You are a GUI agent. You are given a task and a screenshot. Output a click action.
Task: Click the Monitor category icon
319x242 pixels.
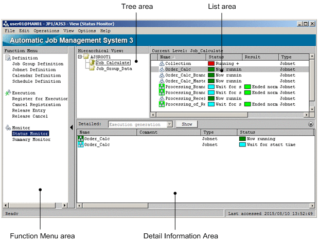pos(8,127)
